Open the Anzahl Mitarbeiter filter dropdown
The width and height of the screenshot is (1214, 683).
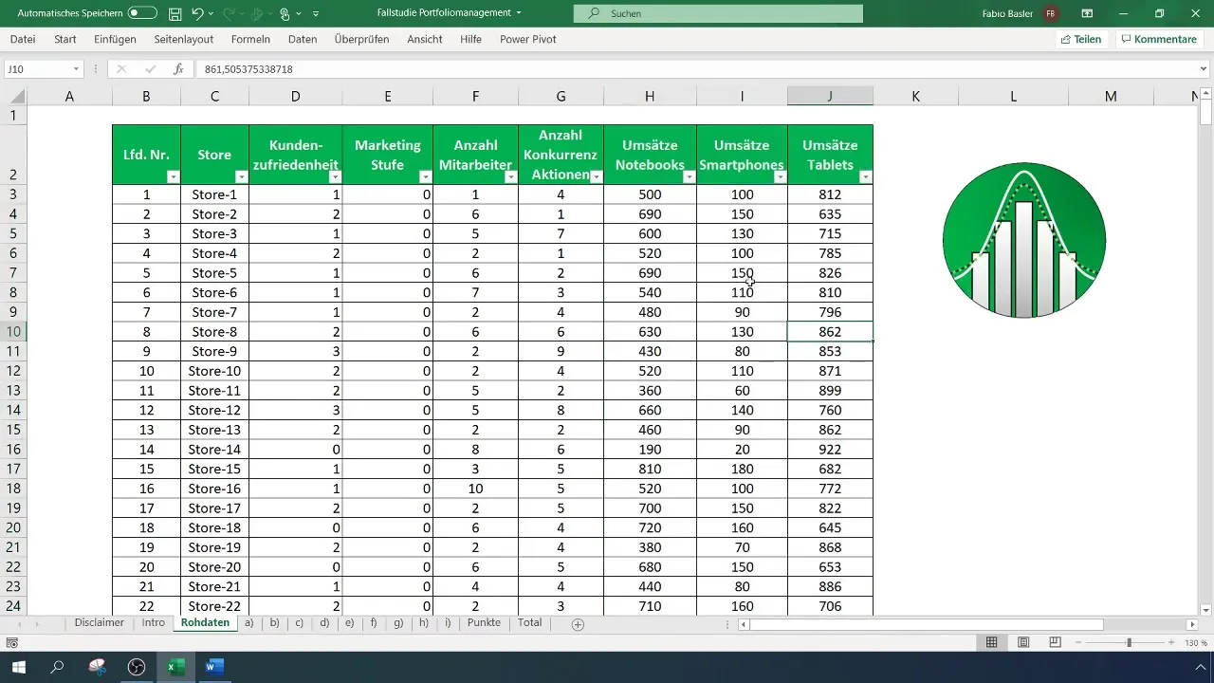pos(510,177)
